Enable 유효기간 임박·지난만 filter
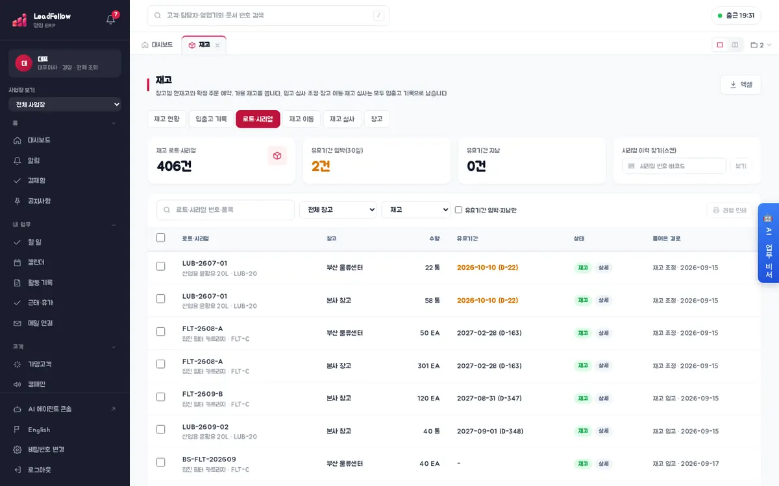 pos(458,210)
